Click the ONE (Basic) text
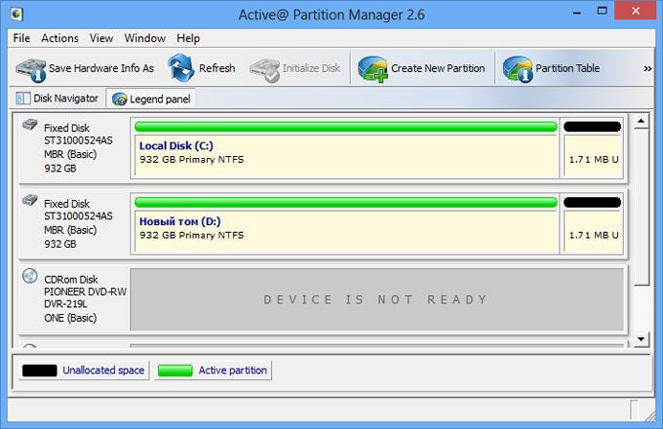 70,318
